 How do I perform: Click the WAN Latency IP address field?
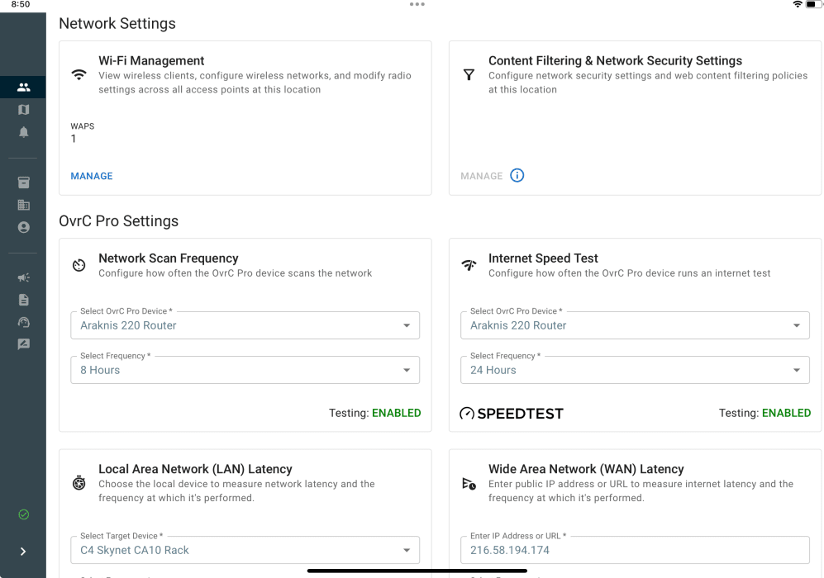pyautogui.click(x=634, y=550)
